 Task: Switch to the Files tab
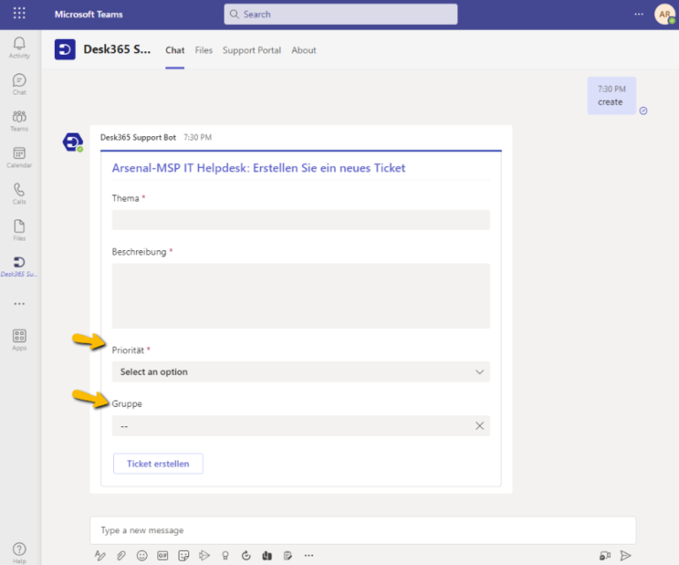coord(203,50)
